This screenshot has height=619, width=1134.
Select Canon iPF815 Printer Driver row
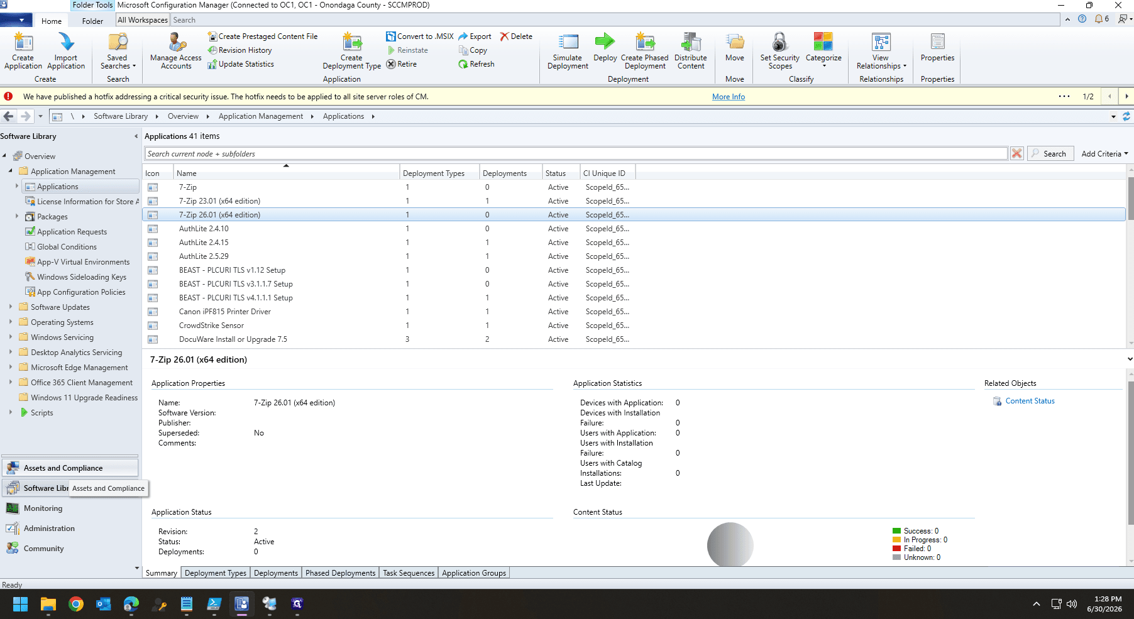click(x=634, y=312)
